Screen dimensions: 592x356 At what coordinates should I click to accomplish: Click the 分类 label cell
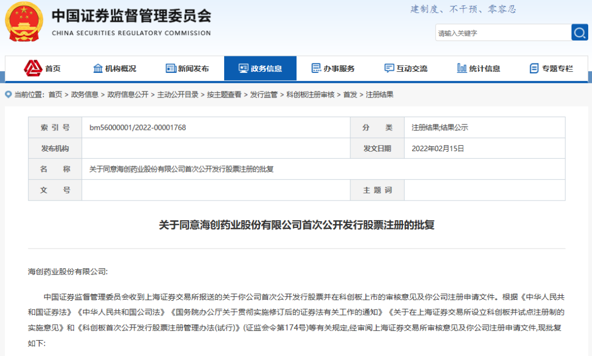click(x=377, y=128)
